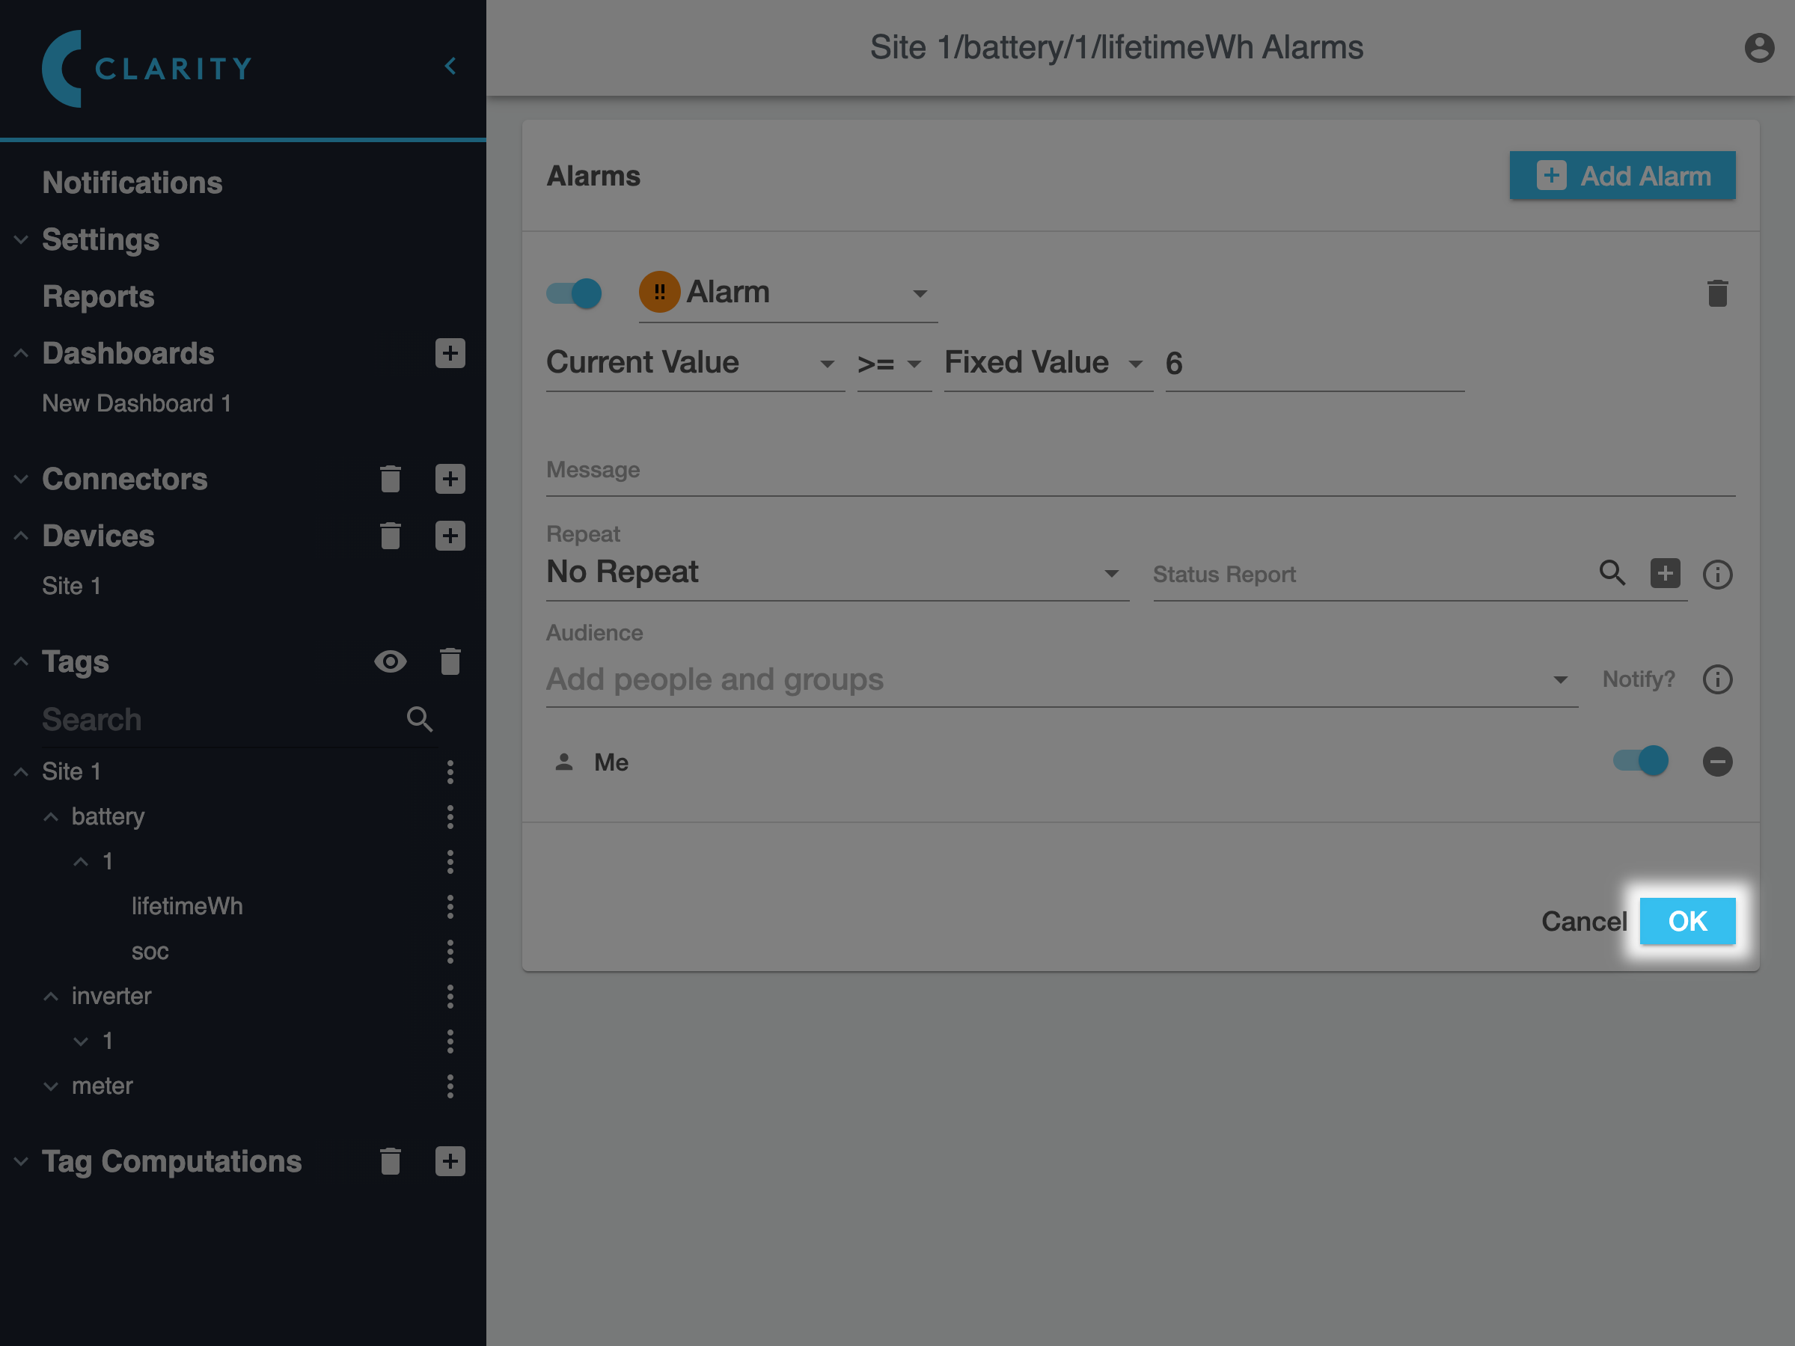
Task: Open the No Repeat dropdown
Action: (x=836, y=573)
